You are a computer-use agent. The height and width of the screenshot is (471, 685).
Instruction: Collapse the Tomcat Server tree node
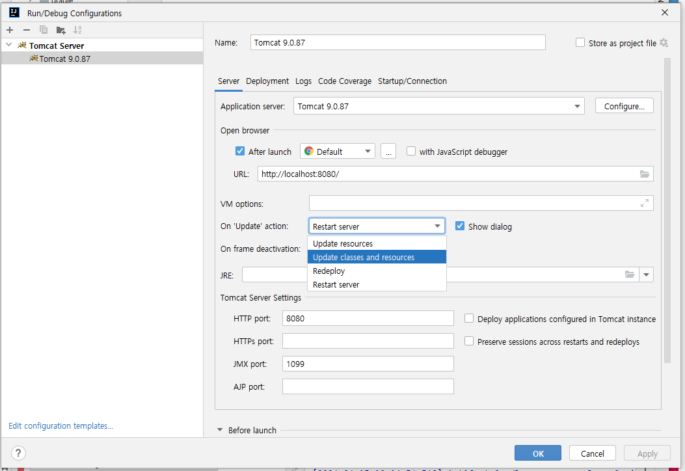[8, 45]
